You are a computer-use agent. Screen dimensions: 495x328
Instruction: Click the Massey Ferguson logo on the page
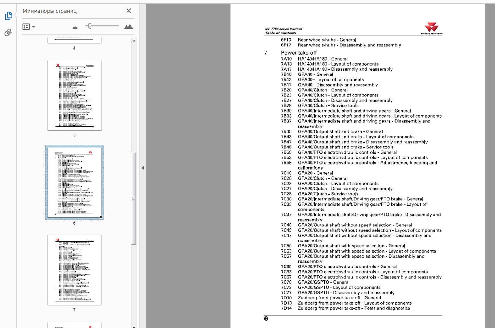[x=431, y=29]
